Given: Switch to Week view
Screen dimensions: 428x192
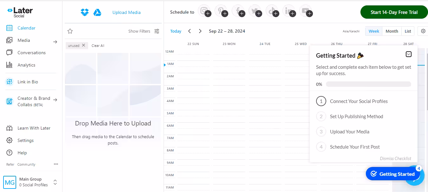Looking at the screenshot, I should pyautogui.click(x=374, y=31).
